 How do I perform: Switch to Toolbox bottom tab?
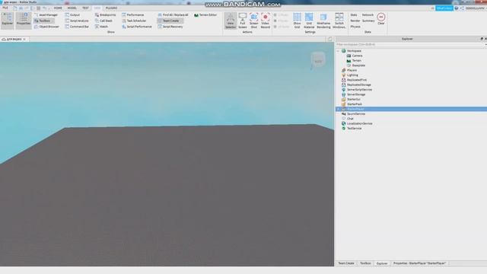point(365,263)
